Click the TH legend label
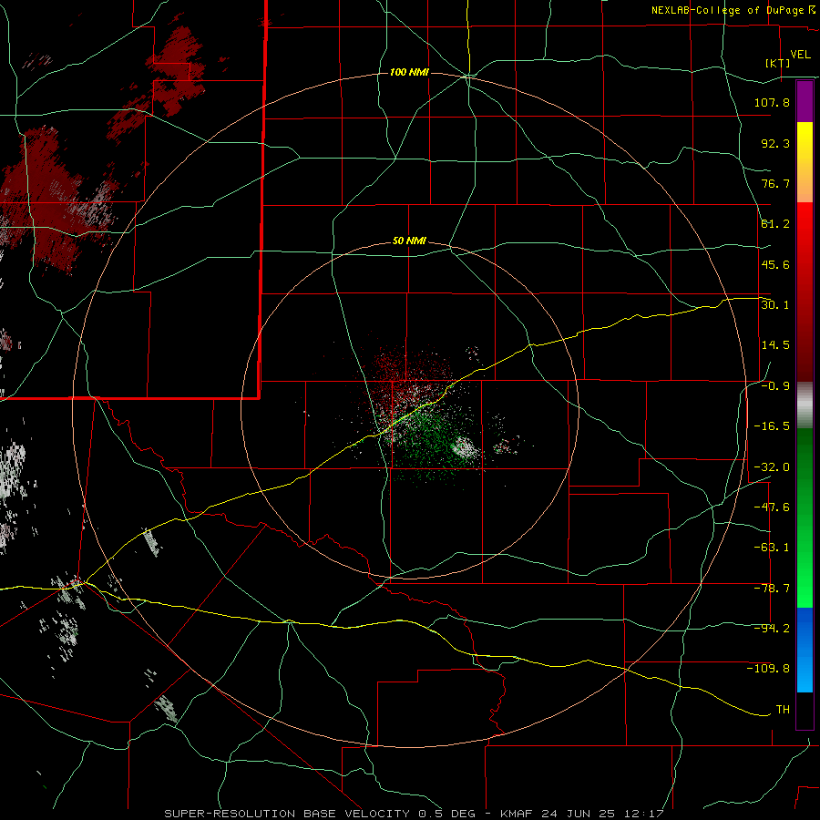 point(783,710)
